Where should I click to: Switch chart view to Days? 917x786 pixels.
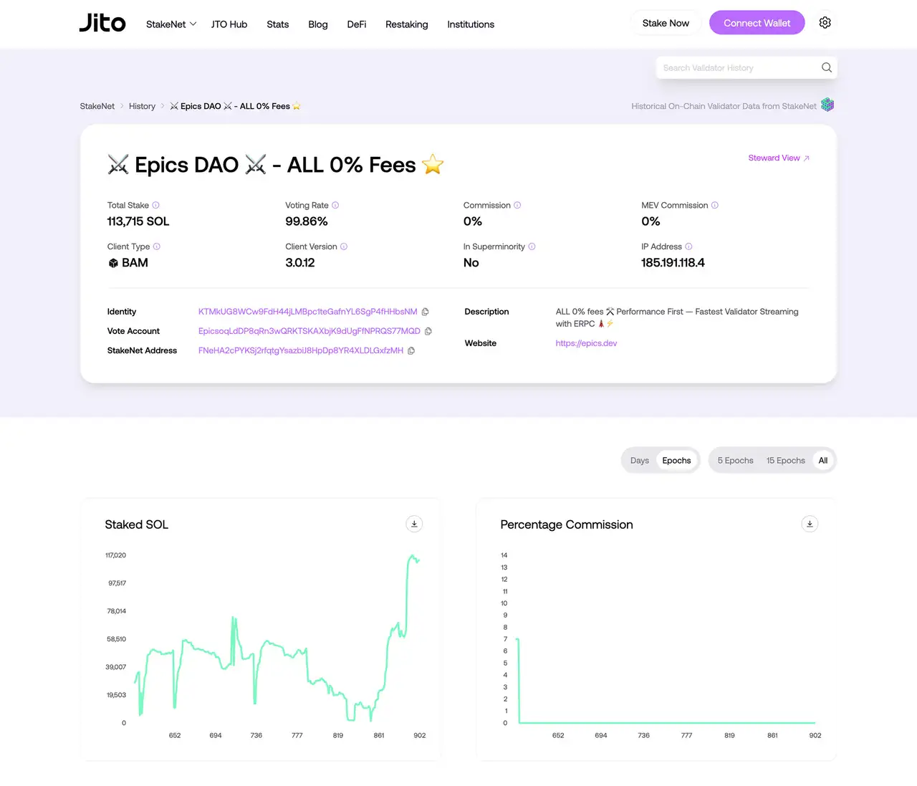point(639,460)
